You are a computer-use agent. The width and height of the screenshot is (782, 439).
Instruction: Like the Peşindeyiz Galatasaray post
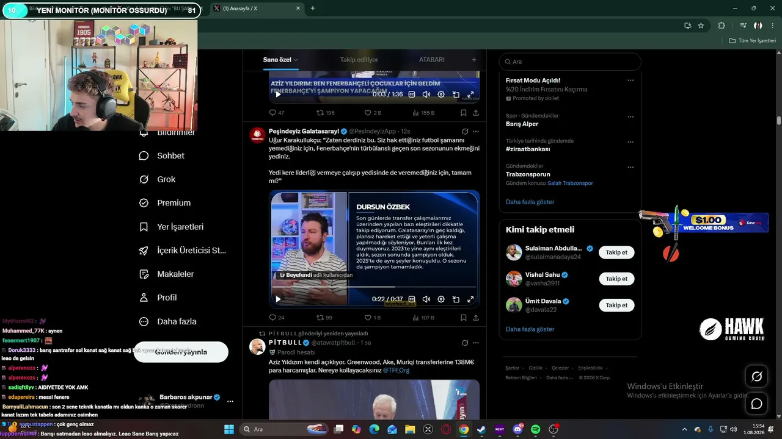tap(372, 318)
